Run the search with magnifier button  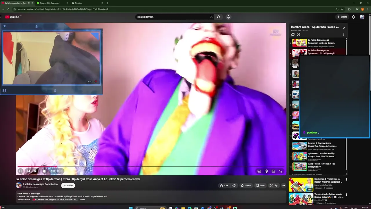(219, 17)
